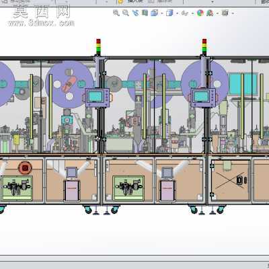Expand the Apply Scene dropdown arrow

pos(217,13)
